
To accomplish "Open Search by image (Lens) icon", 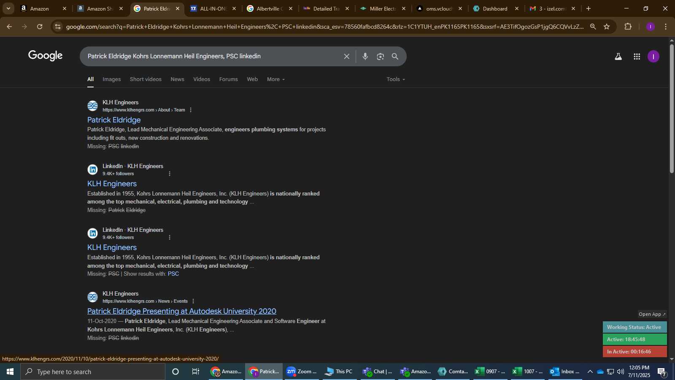I will click(x=380, y=56).
